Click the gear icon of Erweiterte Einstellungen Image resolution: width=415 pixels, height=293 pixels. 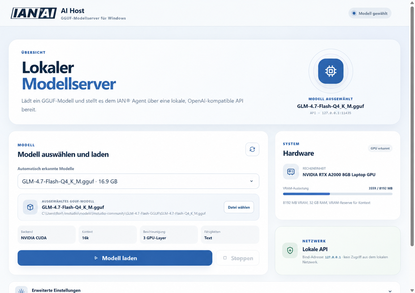pyautogui.click(x=21, y=290)
